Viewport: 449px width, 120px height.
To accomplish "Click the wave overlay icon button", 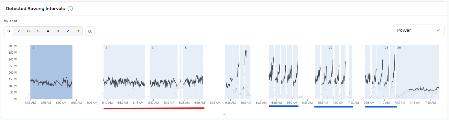I will 90,31.
